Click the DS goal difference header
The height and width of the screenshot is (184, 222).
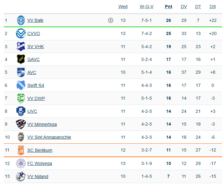tap(213, 7)
